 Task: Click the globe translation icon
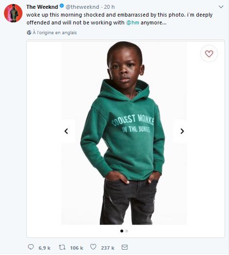[29, 33]
